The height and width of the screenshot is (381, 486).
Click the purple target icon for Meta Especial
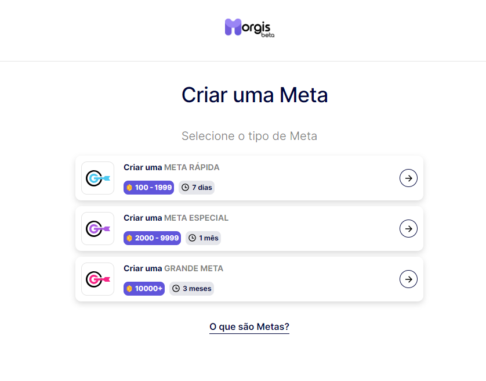[97, 229]
